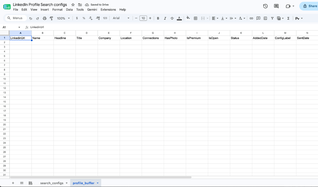The width and height of the screenshot is (318, 187).
Task: Open vertical align dropdown
Action: click(224, 18)
